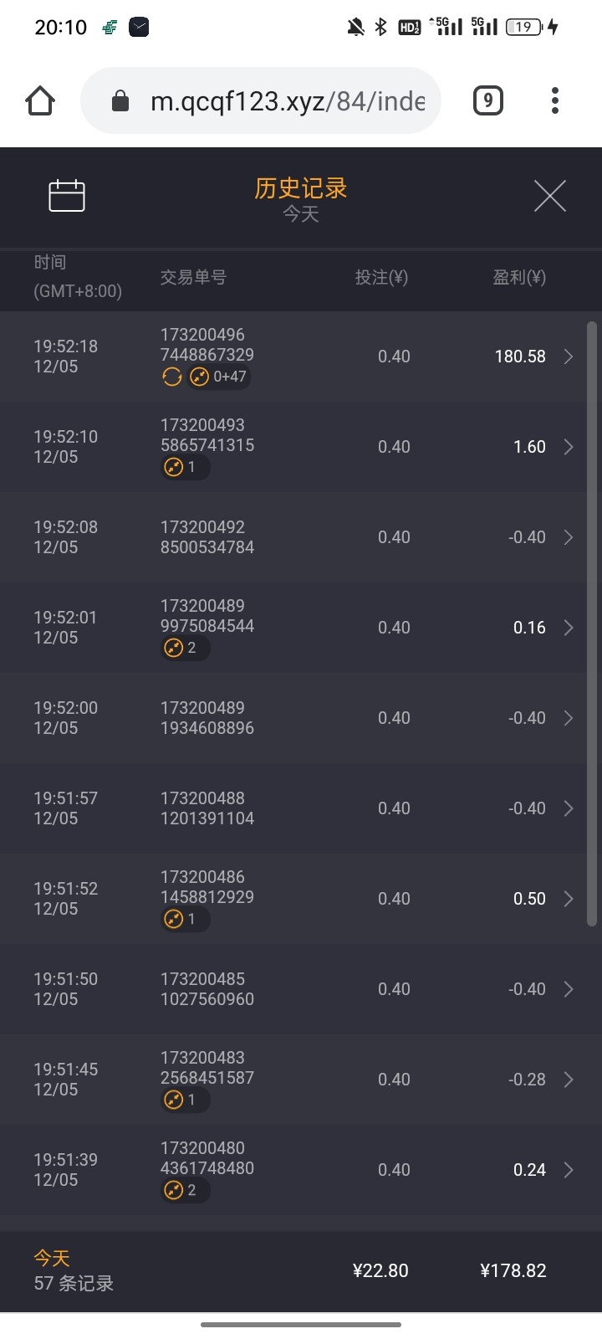Tap the 盈利(¥) profit column header
The image size is (602, 1339).
pyautogui.click(x=518, y=278)
